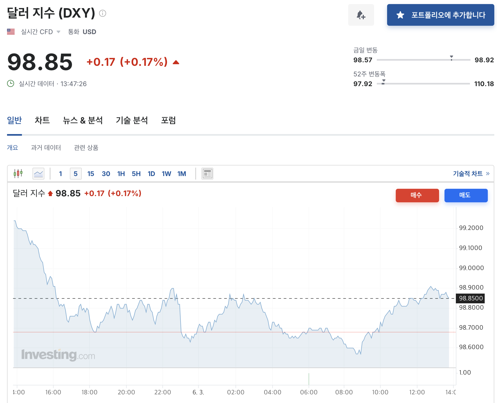Switch chart to candlestick view
The image size is (497, 403).
coord(18,173)
